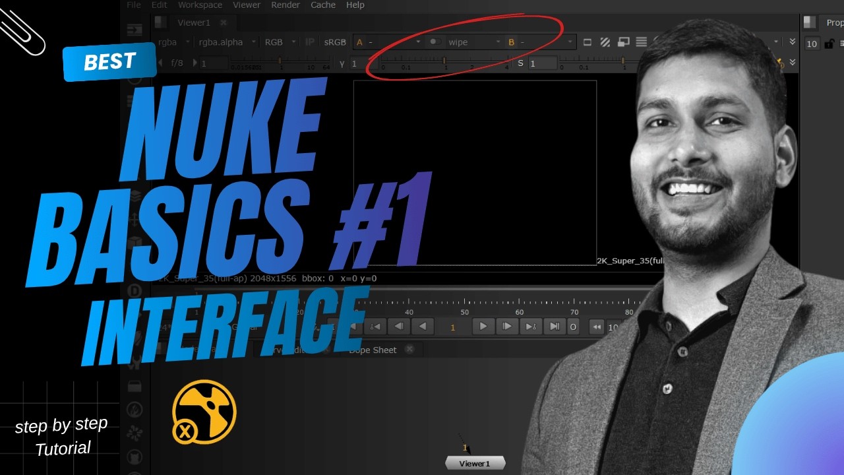Click the top icon in left node toolbar

135,30
